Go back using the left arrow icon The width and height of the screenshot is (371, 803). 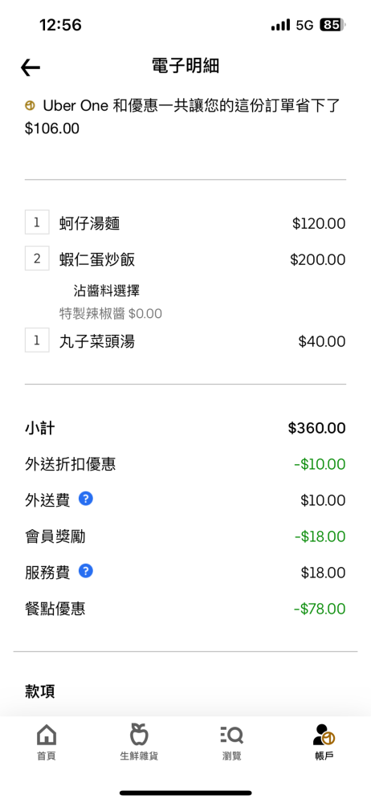pyautogui.click(x=31, y=67)
